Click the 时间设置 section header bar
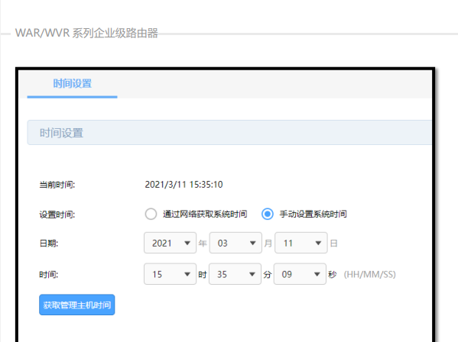The height and width of the screenshot is (342, 458). pos(229,133)
